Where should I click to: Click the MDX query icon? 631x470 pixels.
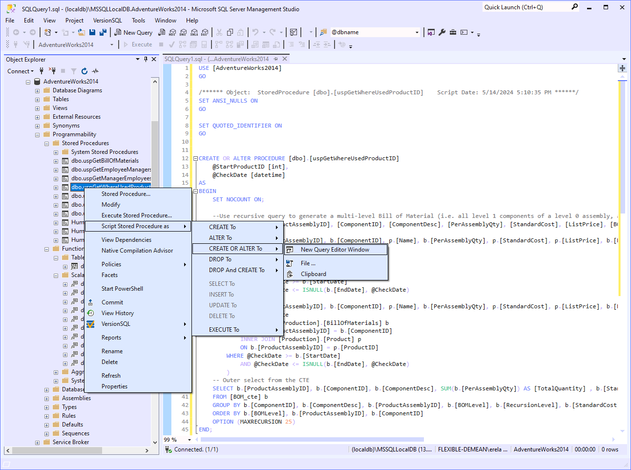pyautogui.click(x=172, y=32)
